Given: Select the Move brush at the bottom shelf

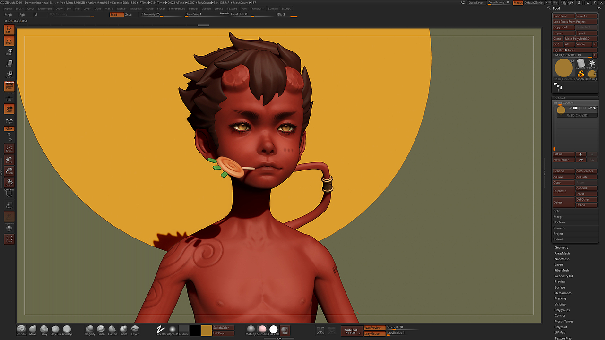Looking at the screenshot, I should [x=33, y=330].
